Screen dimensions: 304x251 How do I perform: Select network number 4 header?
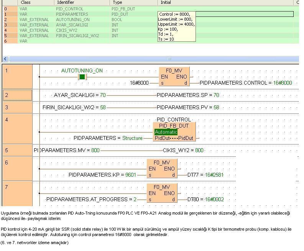17,128
